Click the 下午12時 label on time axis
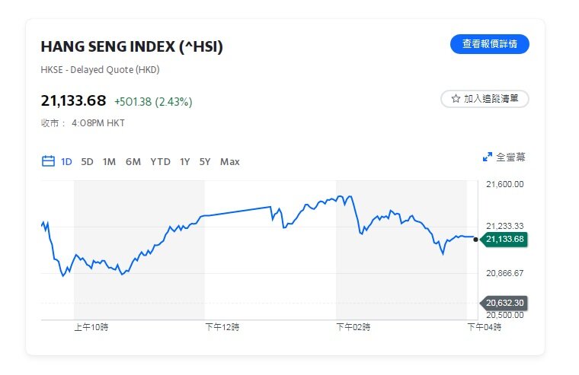579x375 pixels. point(222,327)
